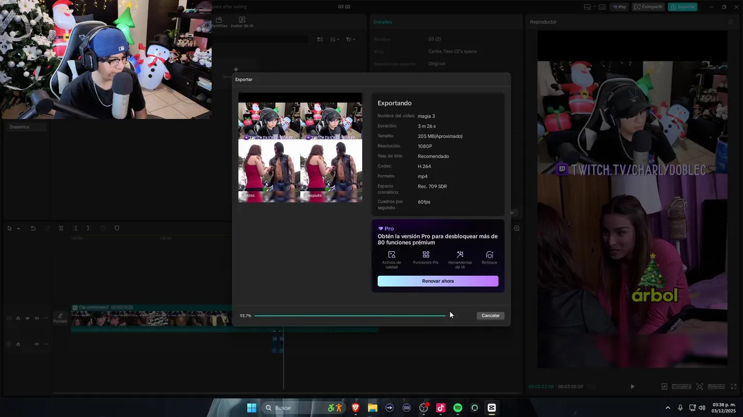Click the split clip icon
The width and height of the screenshot is (743, 417).
click(x=61, y=228)
